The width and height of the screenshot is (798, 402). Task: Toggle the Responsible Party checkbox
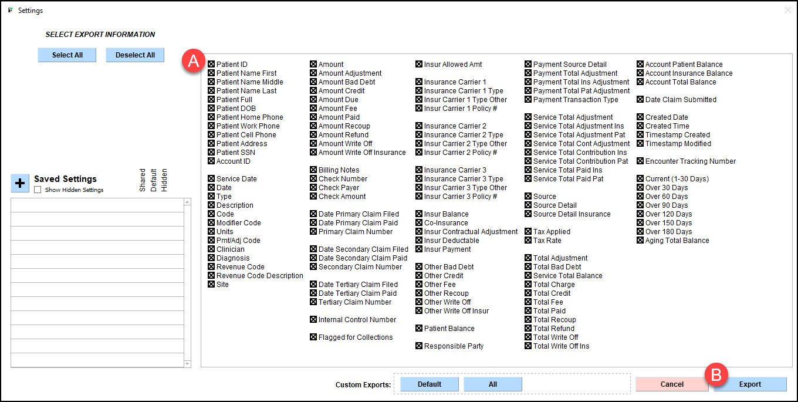coord(419,346)
